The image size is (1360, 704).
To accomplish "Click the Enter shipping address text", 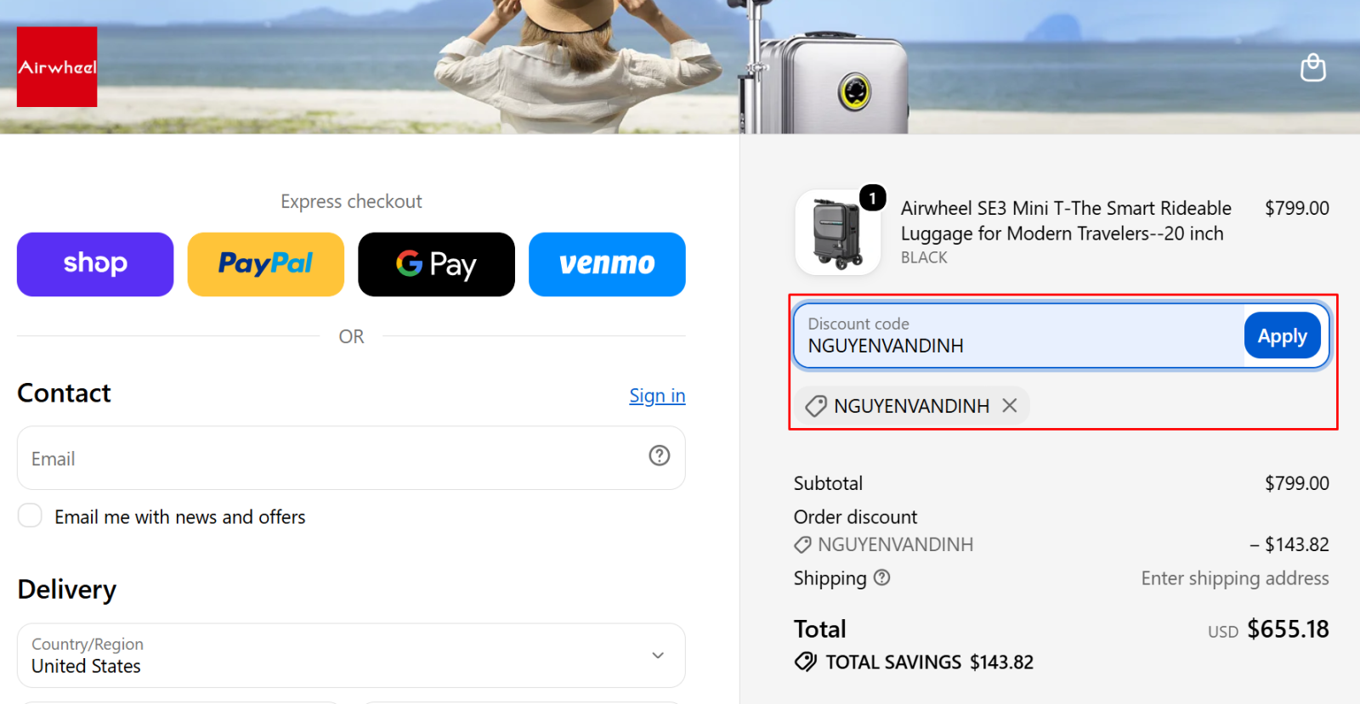I will 1235,578.
